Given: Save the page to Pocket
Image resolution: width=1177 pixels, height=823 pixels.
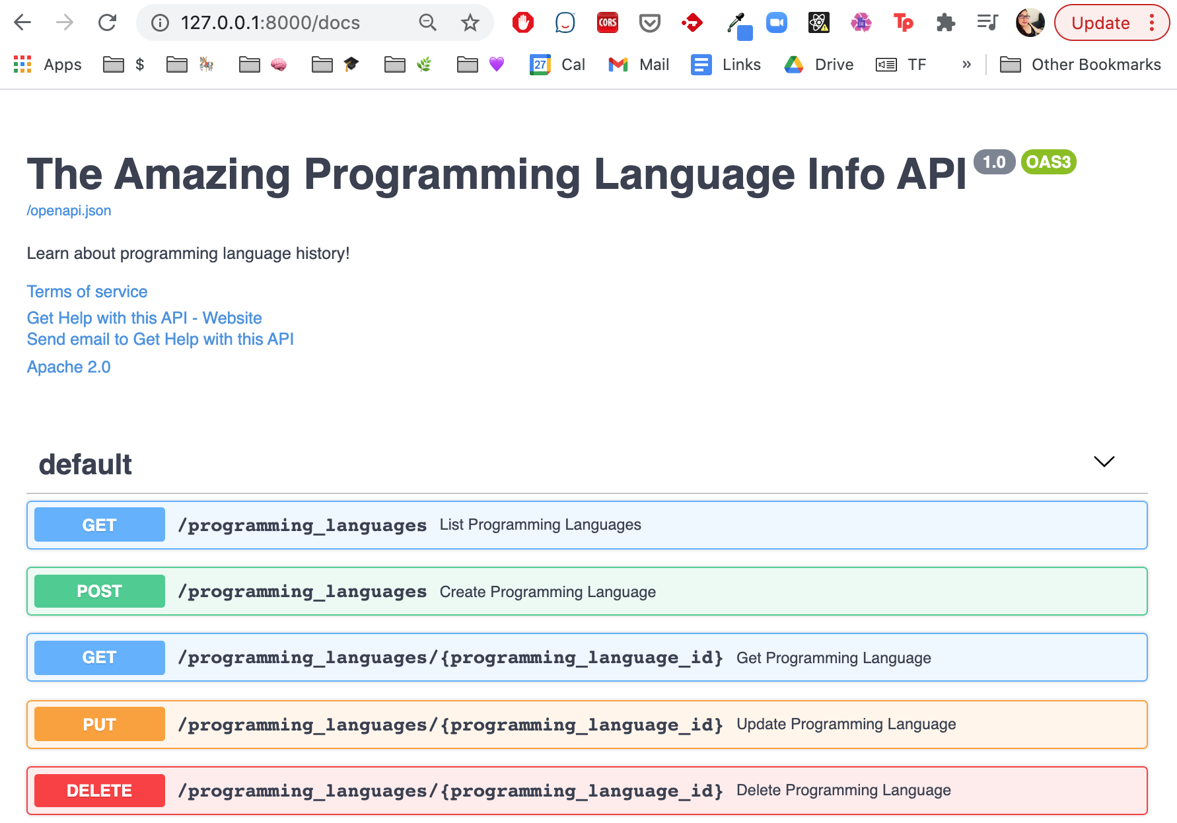Looking at the screenshot, I should pos(650,22).
